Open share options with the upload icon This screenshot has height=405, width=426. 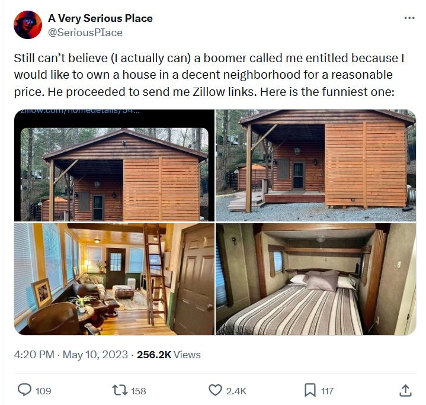coord(405,391)
